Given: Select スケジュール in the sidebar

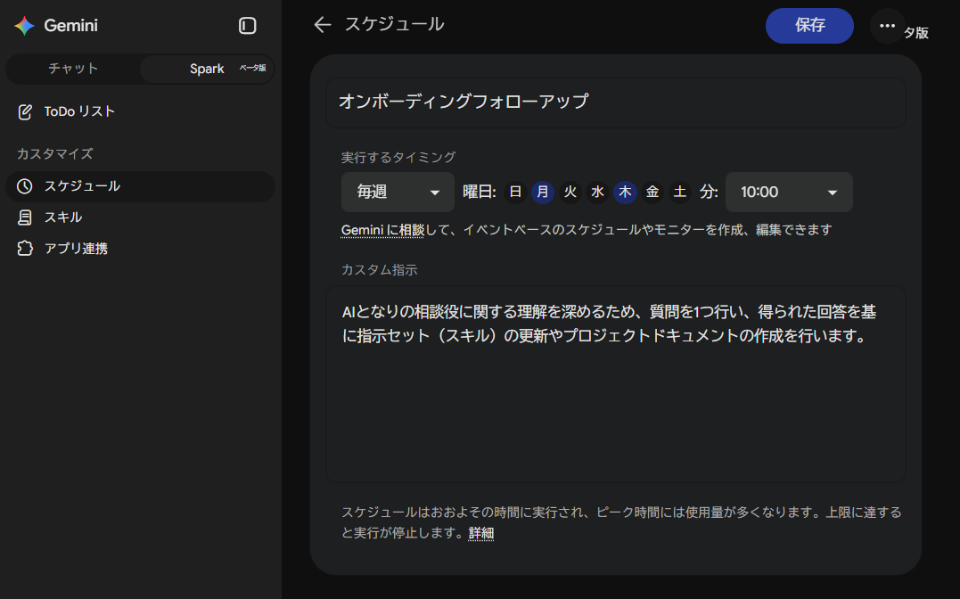Looking at the screenshot, I should [x=140, y=186].
